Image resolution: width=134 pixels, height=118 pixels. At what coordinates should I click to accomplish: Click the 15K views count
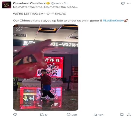[x=101, y=115]
